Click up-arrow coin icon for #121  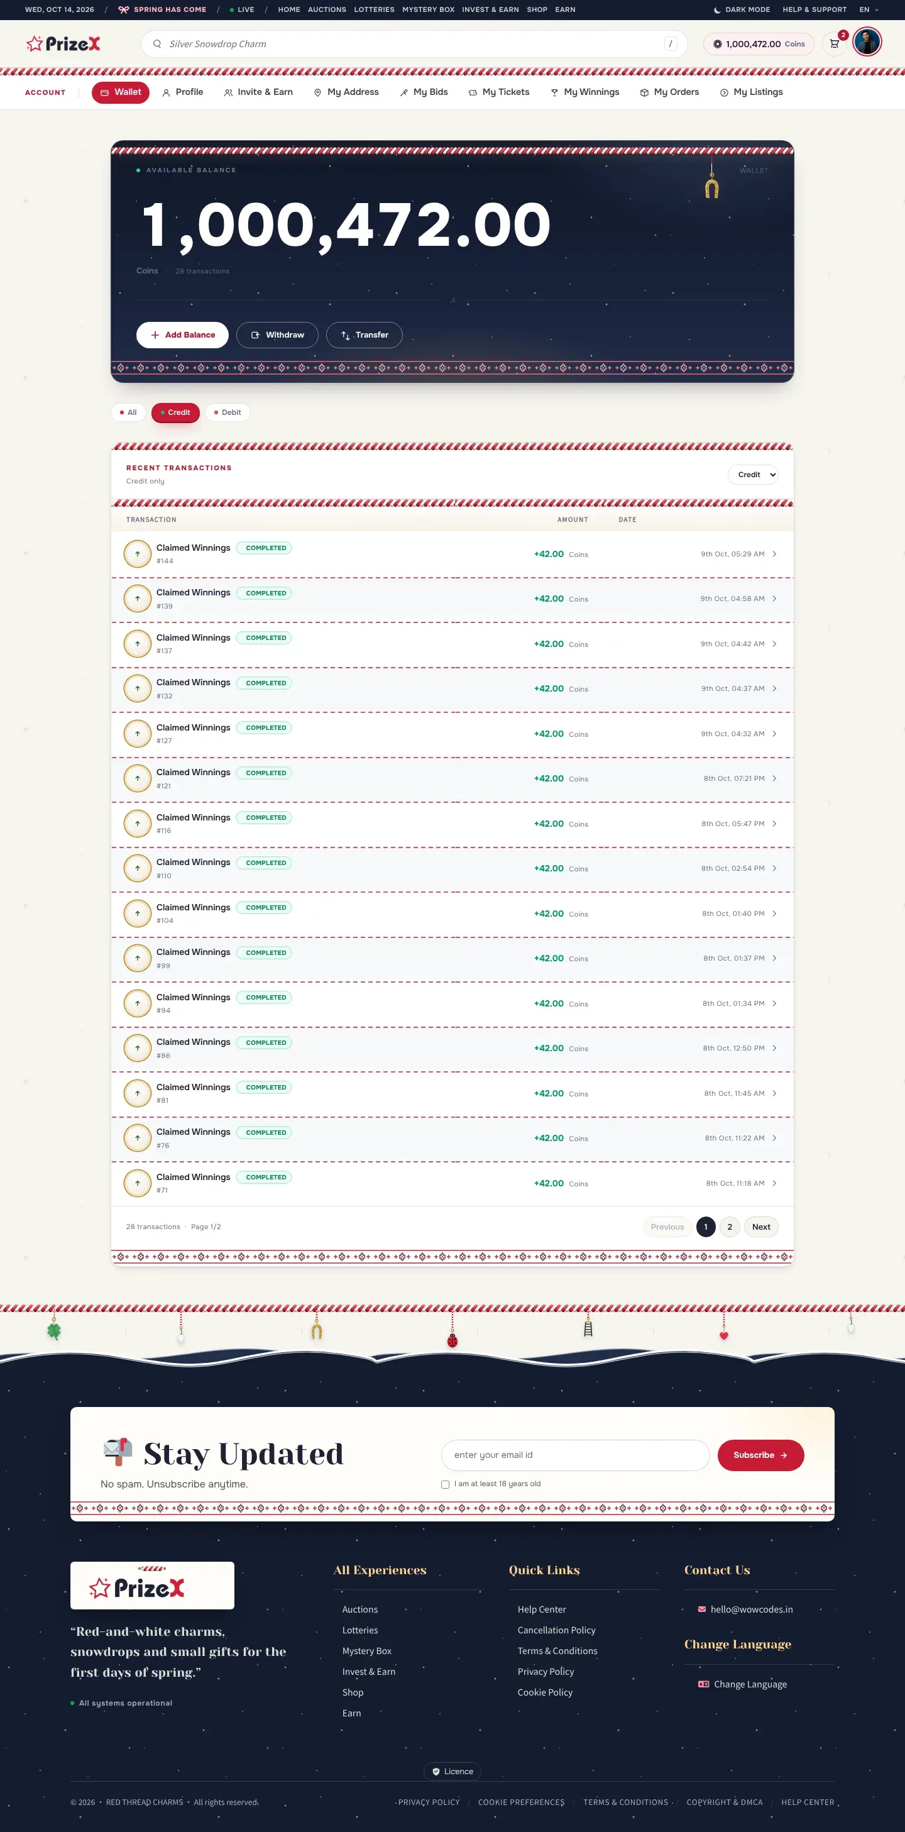[x=137, y=779]
